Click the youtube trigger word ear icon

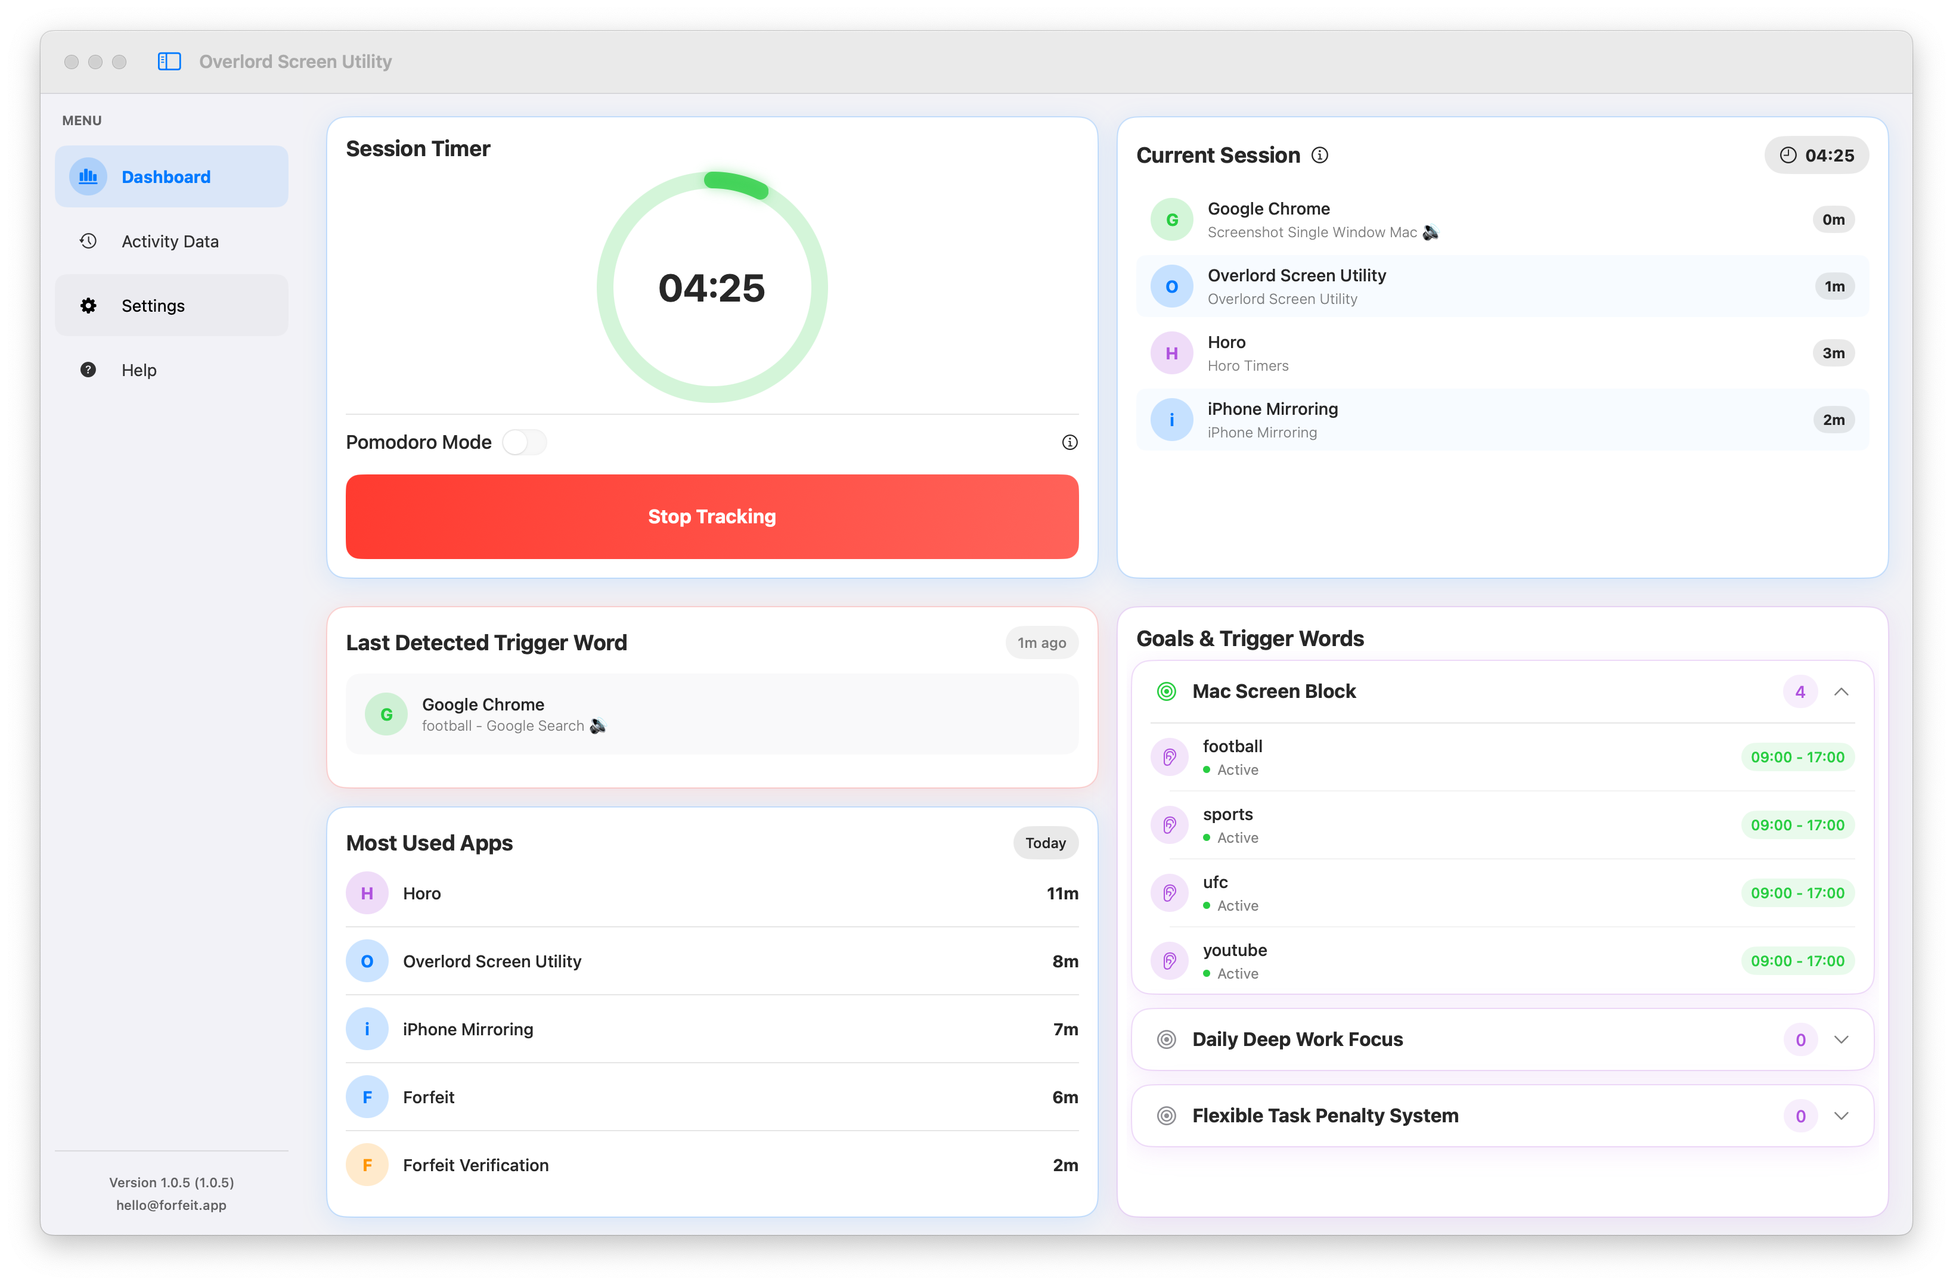pyautogui.click(x=1169, y=961)
